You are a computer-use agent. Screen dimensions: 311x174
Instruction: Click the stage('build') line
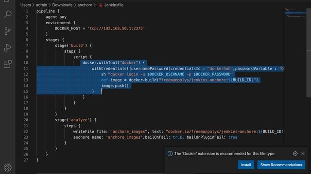(73, 45)
